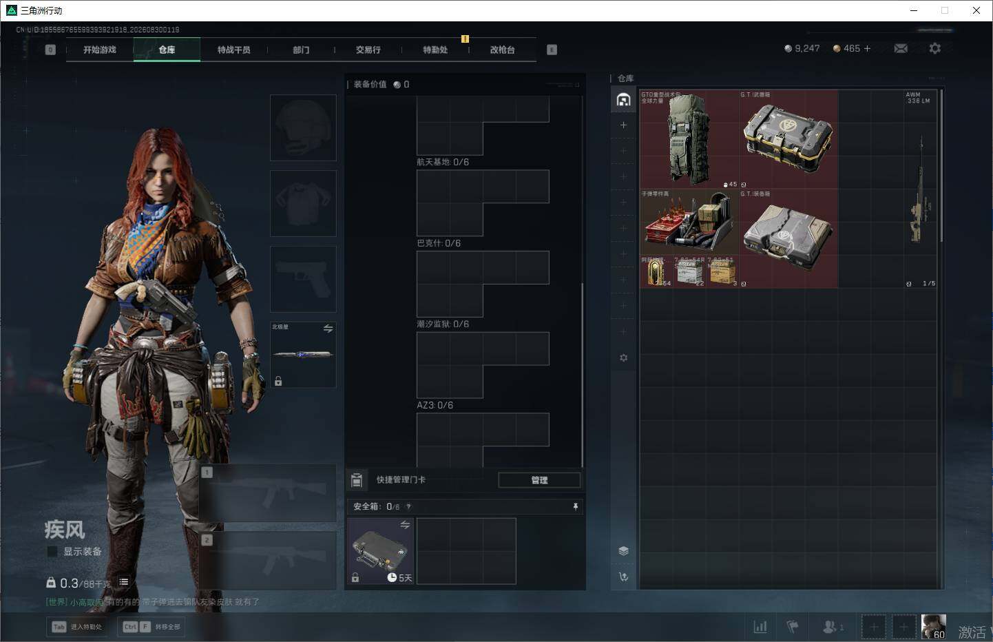Image resolution: width=993 pixels, height=642 pixels.
Task: Open the warehouse sidebar gear settings
Action: click(623, 358)
